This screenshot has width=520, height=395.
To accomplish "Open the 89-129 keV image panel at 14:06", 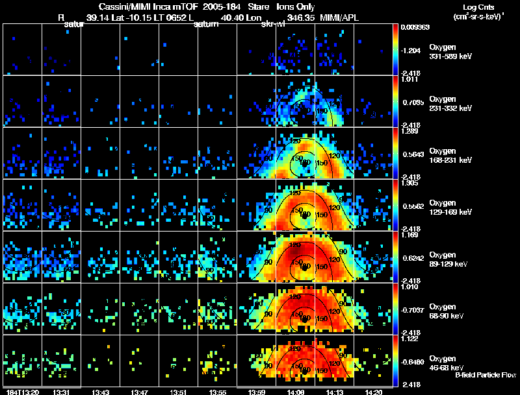I will [296, 257].
